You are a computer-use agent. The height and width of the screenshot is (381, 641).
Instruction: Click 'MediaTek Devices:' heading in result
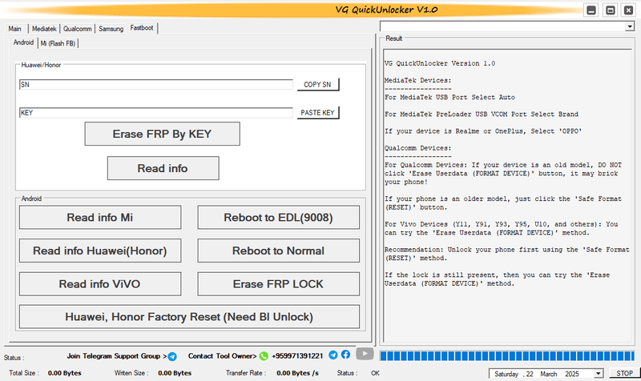coord(417,81)
